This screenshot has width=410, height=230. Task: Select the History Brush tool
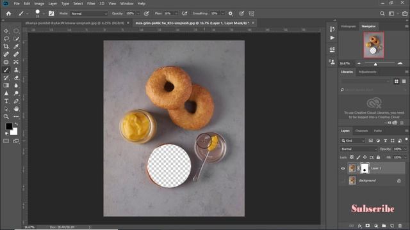pyautogui.click(x=6, y=78)
